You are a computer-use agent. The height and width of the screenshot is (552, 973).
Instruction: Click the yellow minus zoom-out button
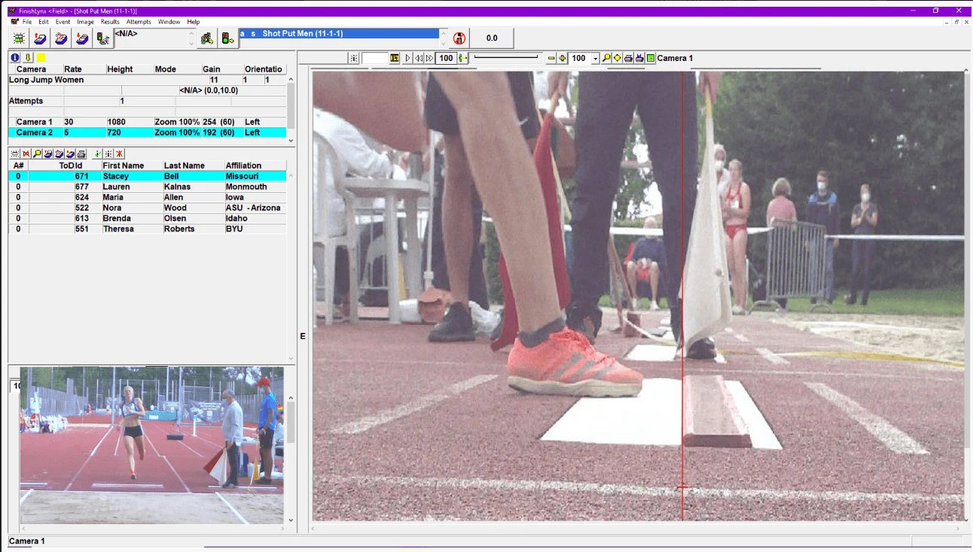pyautogui.click(x=551, y=59)
